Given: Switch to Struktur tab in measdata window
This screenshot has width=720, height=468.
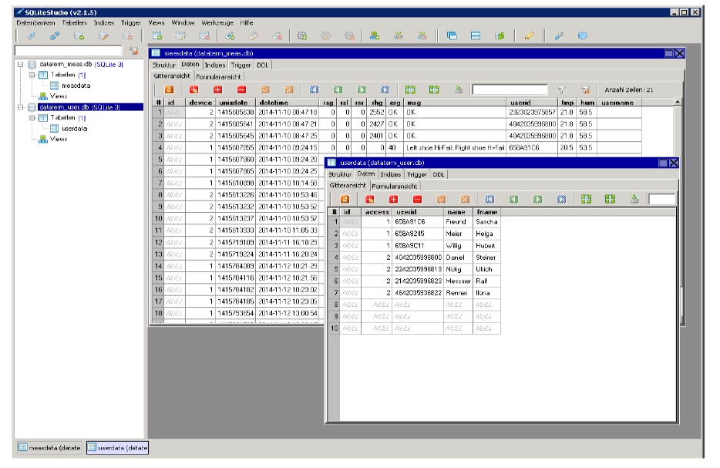Looking at the screenshot, I should [x=164, y=65].
